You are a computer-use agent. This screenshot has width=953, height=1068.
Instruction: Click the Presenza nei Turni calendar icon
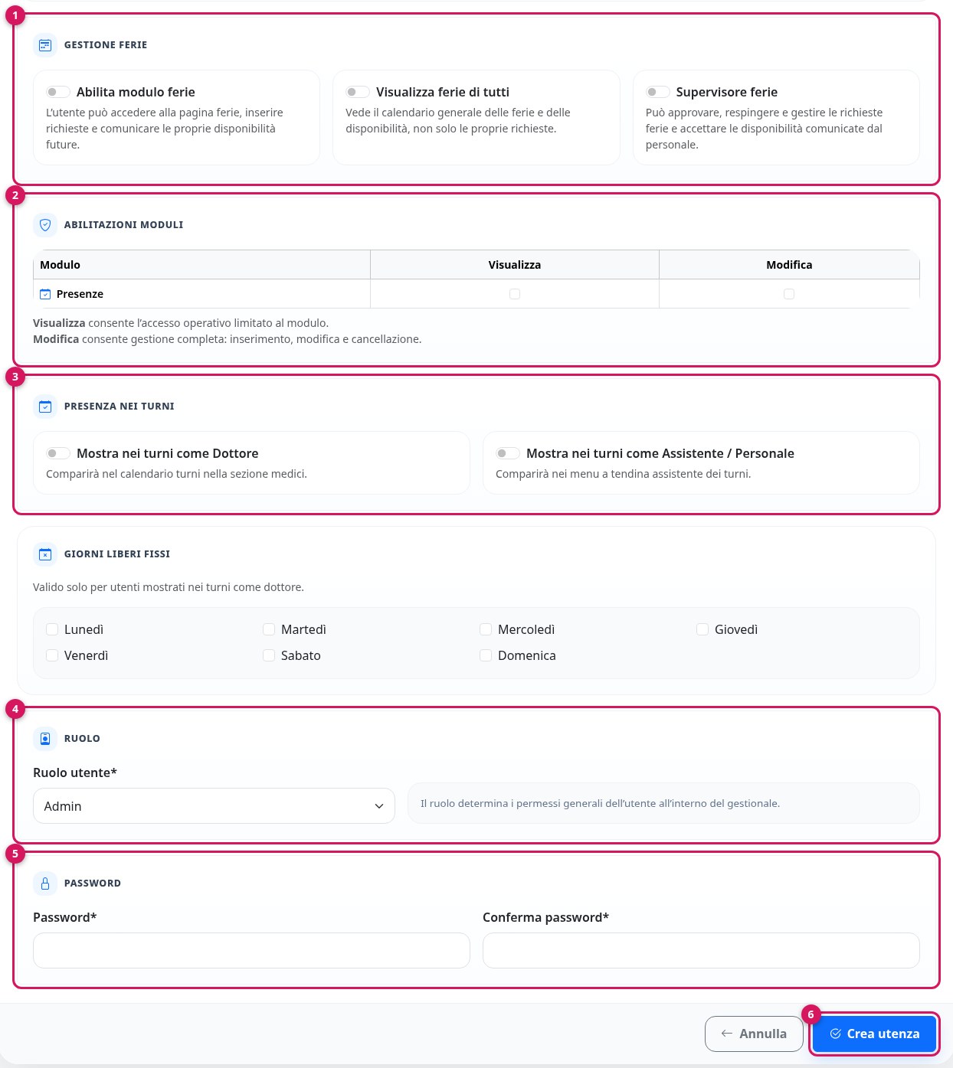45,407
